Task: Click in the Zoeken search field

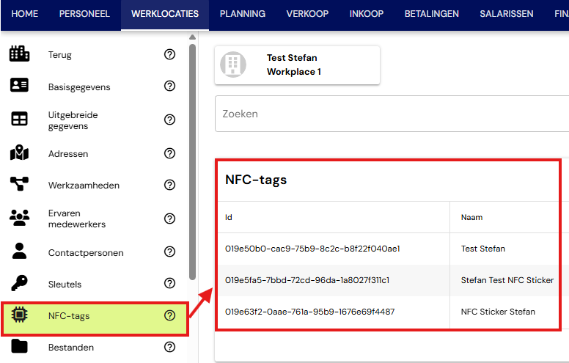Action: tap(392, 114)
